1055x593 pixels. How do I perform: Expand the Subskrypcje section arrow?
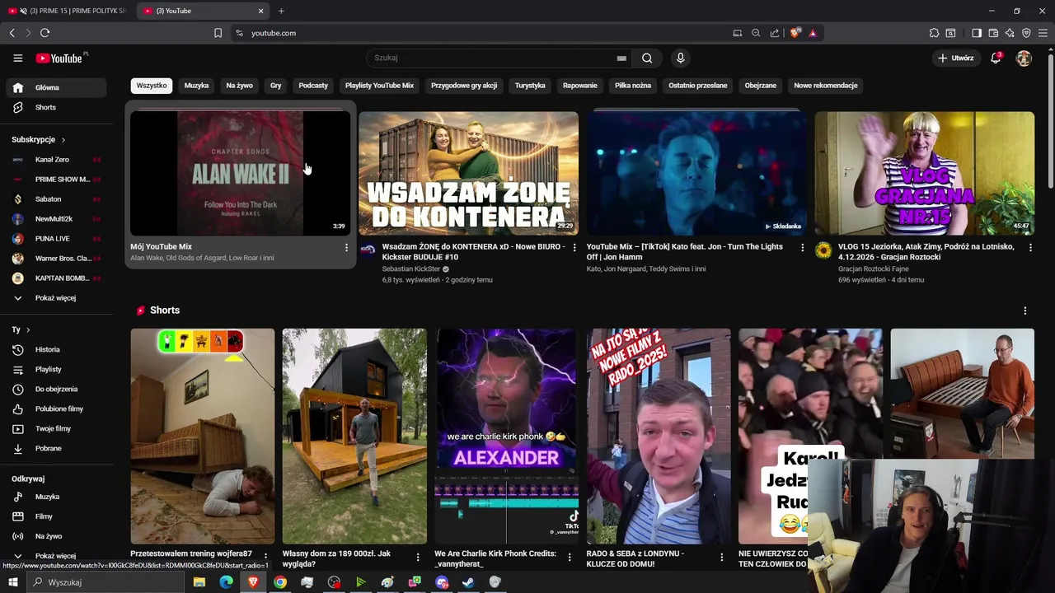pos(63,140)
